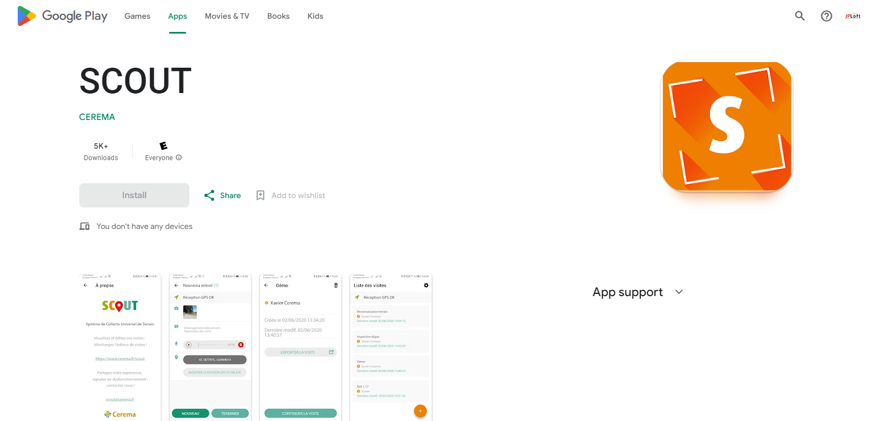Image resolution: width=870 pixels, height=421 pixels.
Task: Select the Apps tab
Action: point(177,16)
